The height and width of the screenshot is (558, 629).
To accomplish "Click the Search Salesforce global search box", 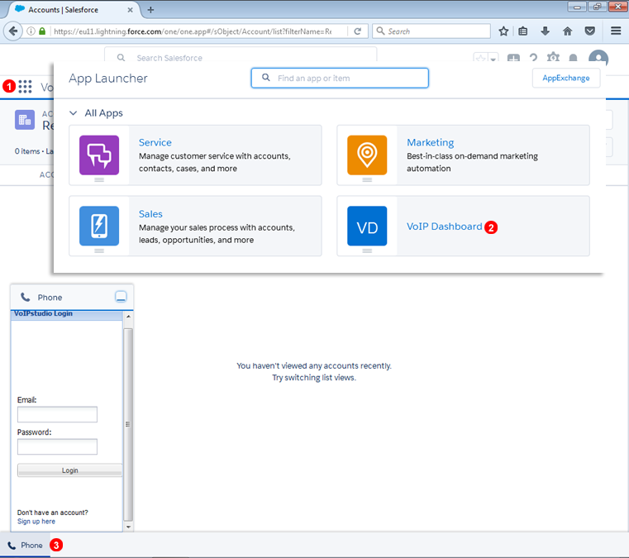I will coord(241,56).
